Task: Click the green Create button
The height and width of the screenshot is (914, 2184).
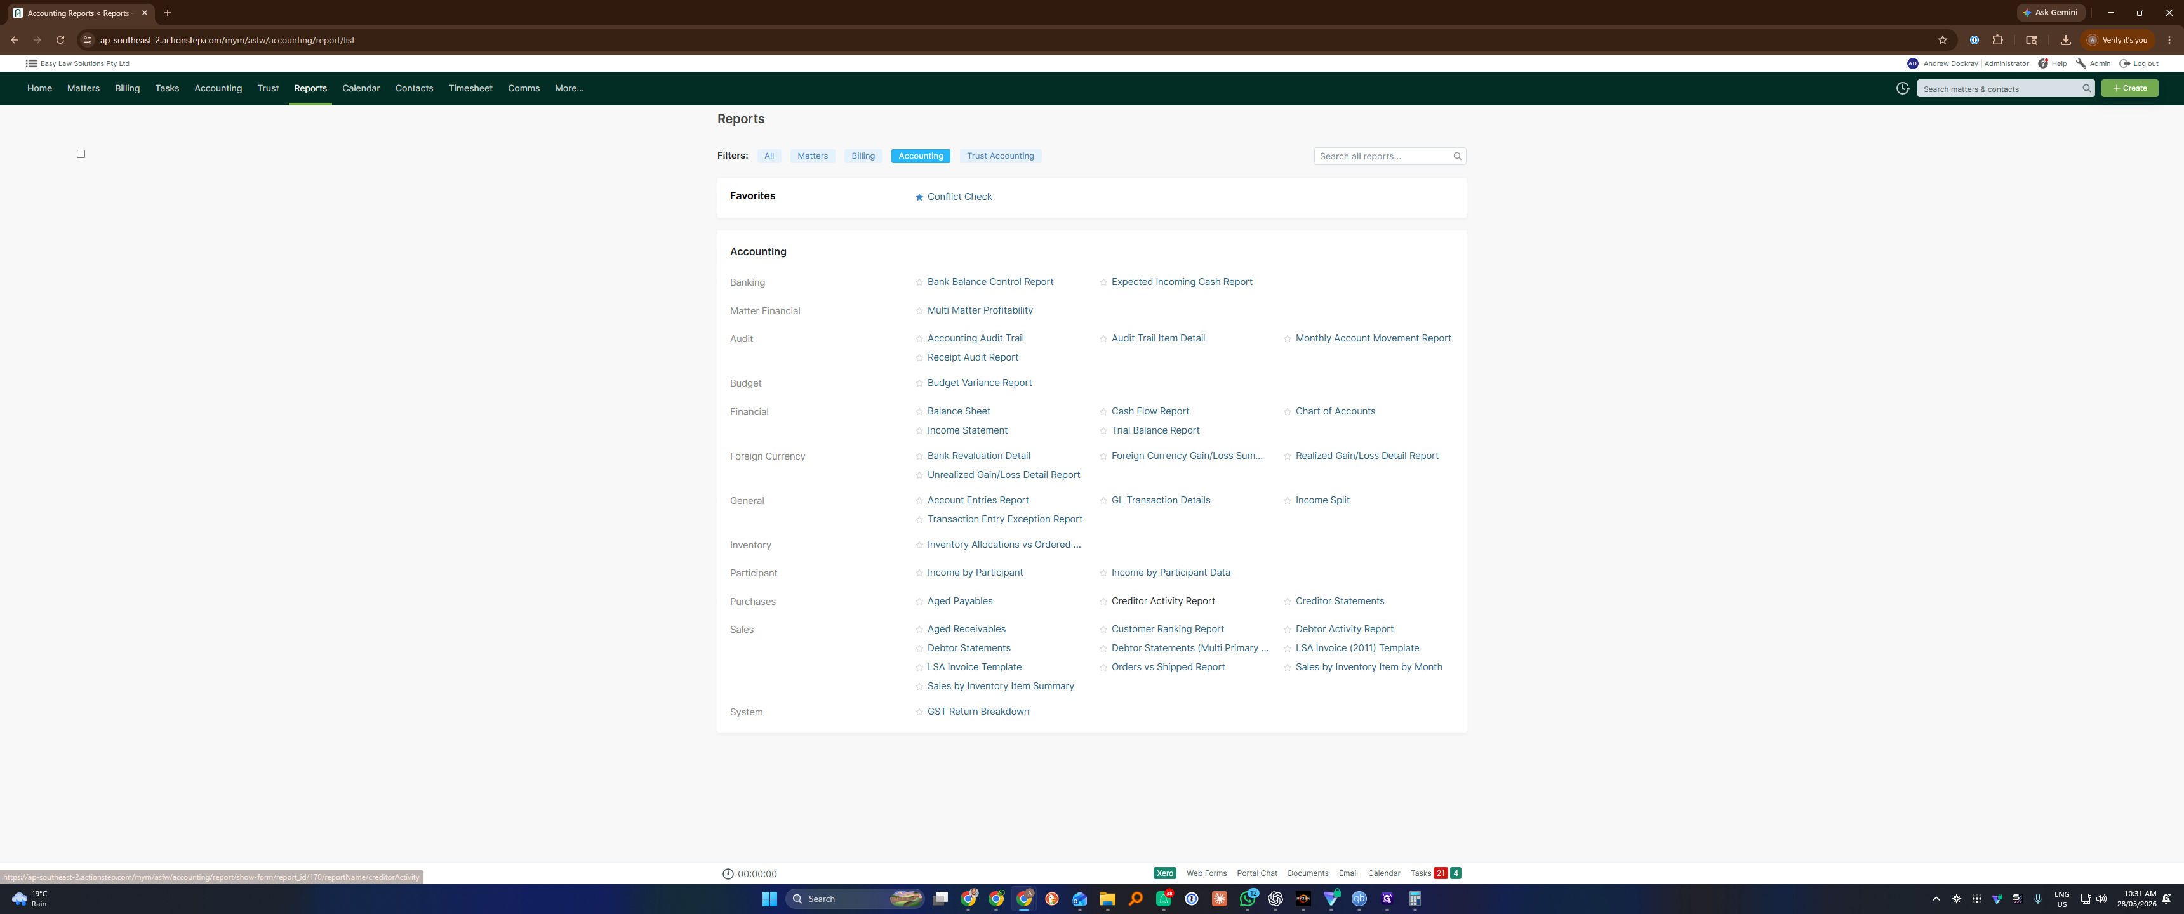Action: click(x=2129, y=88)
